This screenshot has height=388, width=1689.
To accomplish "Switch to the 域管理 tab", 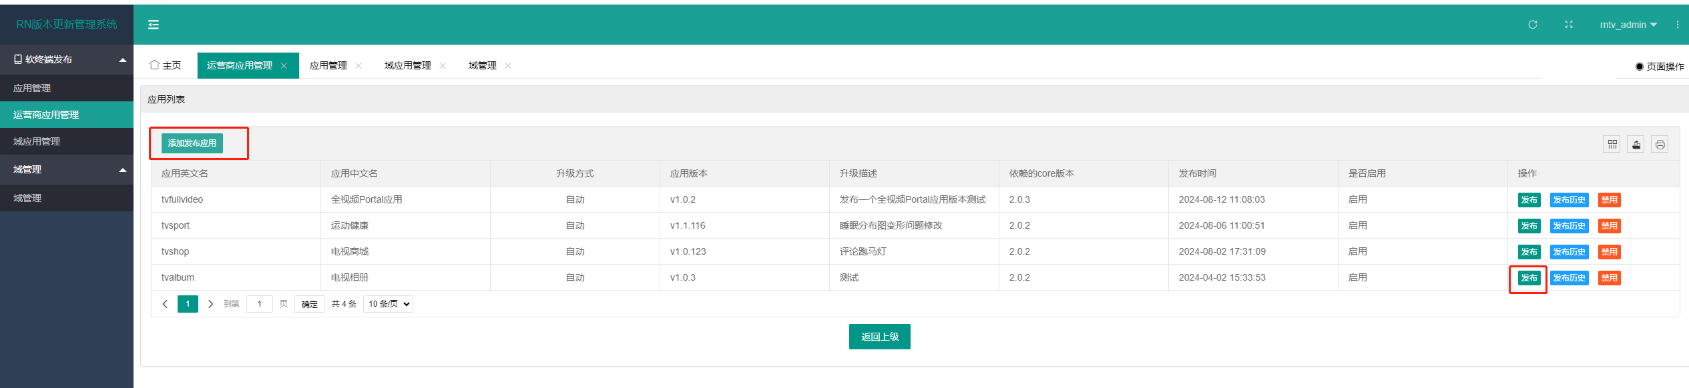I will [x=482, y=65].
